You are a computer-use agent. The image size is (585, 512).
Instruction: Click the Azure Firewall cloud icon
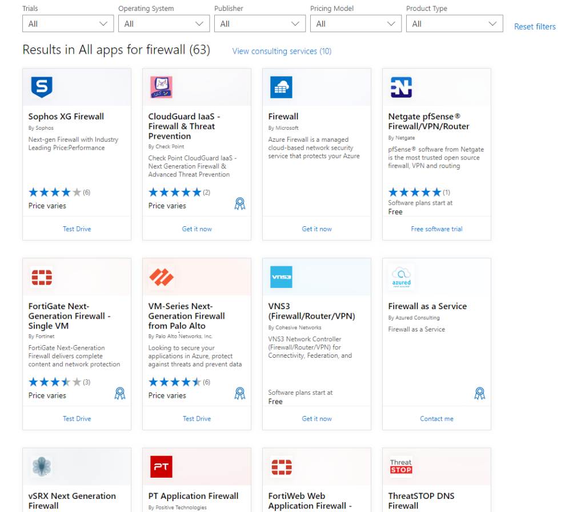[x=281, y=87]
